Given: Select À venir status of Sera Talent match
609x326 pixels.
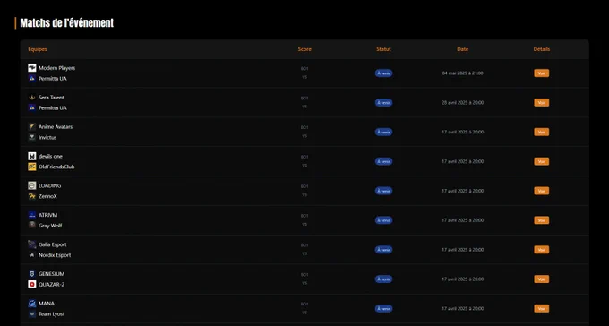Looking at the screenshot, I should [383, 103].
